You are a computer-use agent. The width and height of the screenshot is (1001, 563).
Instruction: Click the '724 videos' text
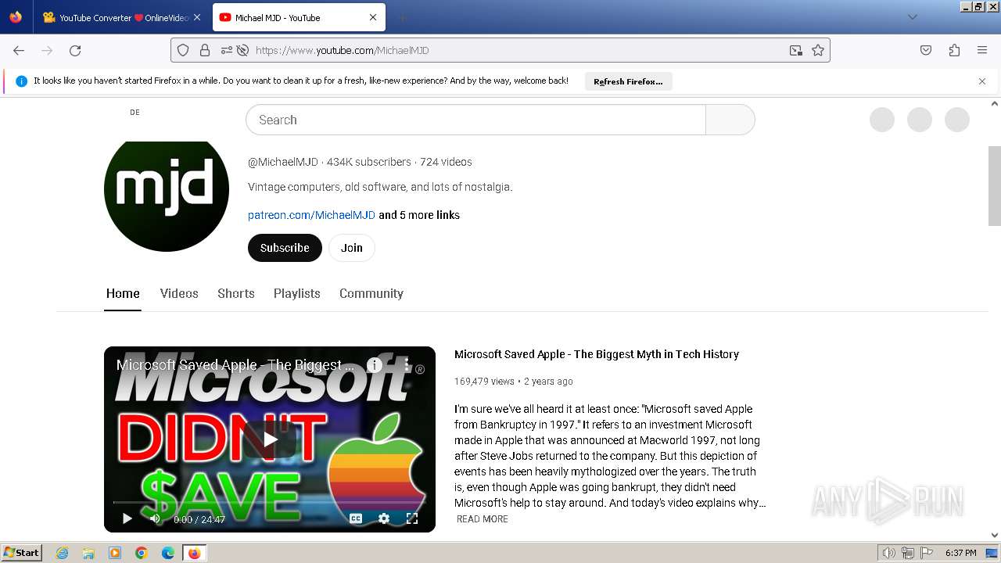pos(446,162)
